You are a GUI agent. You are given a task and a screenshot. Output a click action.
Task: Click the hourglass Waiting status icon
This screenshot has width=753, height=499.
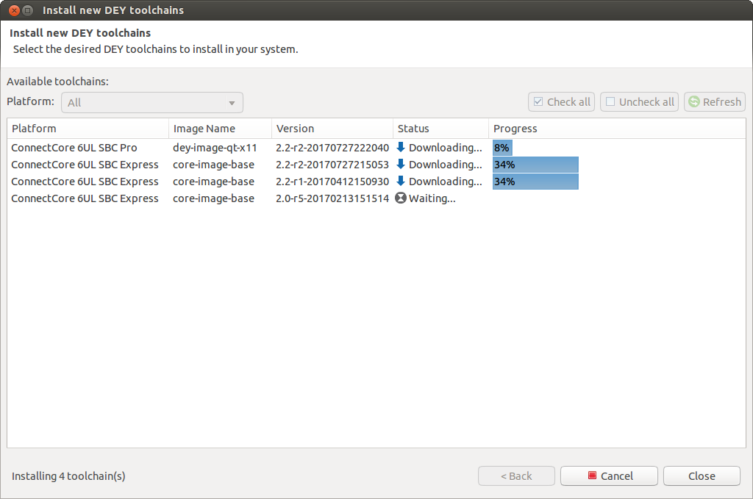pos(401,198)
